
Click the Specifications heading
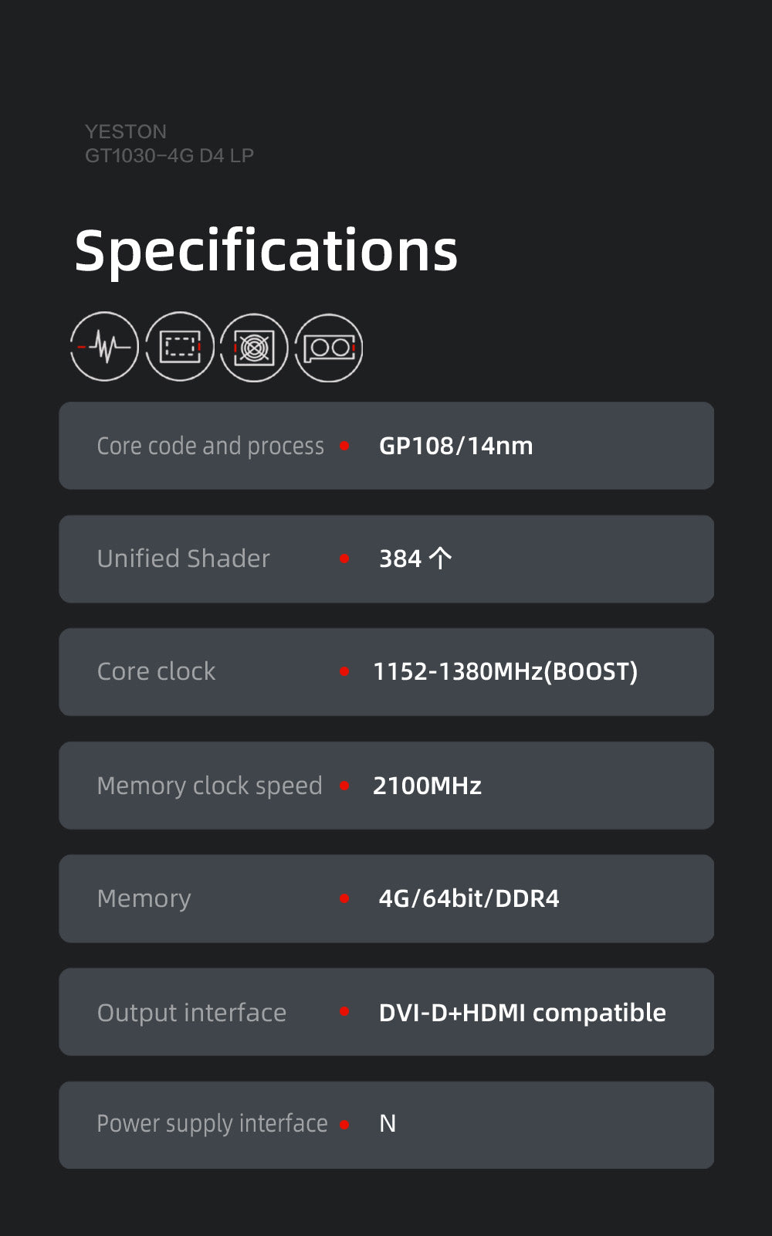[266, 251]
